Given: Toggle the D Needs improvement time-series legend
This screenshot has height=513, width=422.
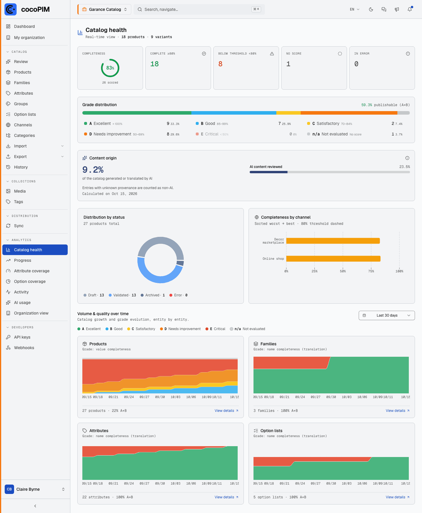Looking at the screenshot, I should pyautogui.click(x=180, y=329).
